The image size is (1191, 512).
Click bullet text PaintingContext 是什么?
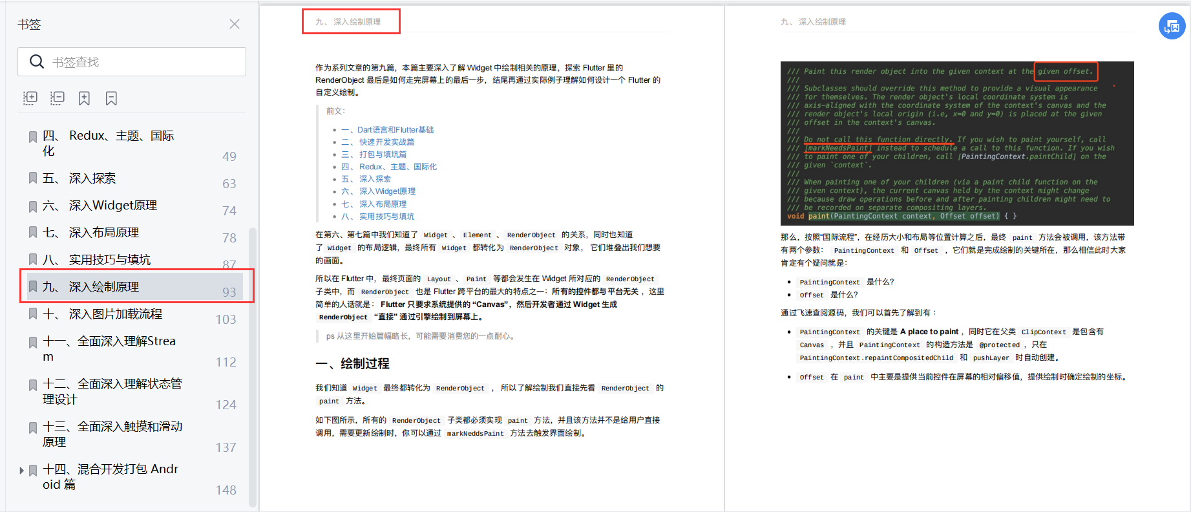pyautogui.click(x=847, y=282)
